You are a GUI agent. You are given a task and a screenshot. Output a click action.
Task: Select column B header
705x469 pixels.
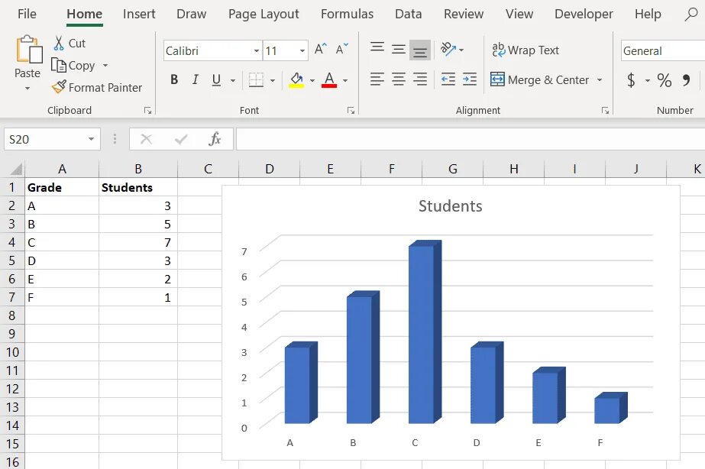click(138, 169)
